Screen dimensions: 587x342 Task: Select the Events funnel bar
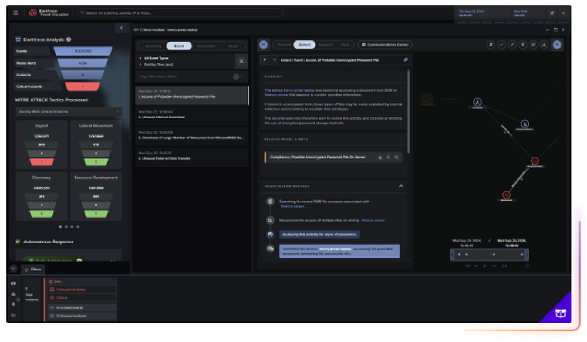[x=83, y=51]
